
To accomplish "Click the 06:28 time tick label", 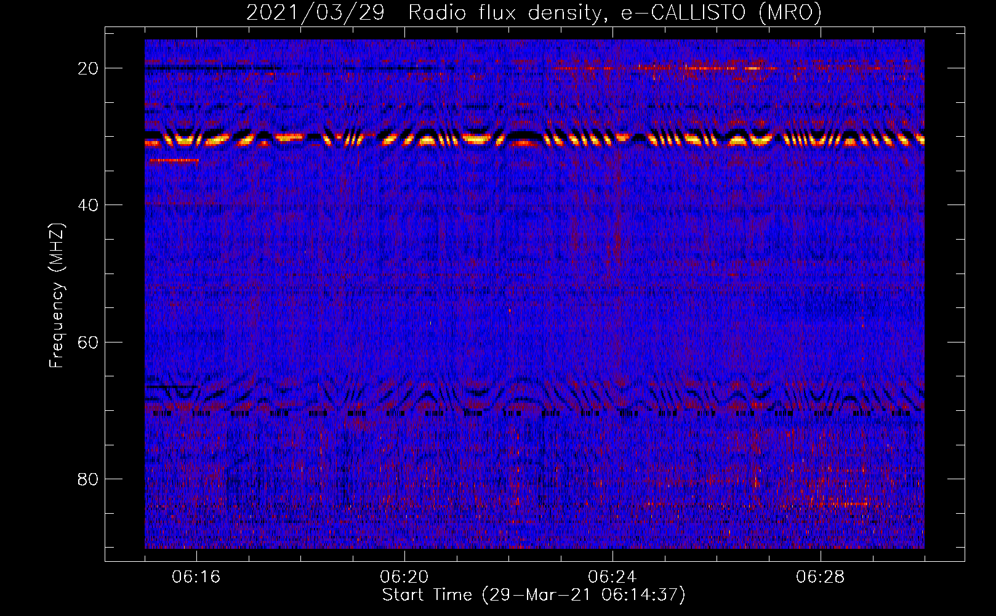I will click(x=821, y=577).
